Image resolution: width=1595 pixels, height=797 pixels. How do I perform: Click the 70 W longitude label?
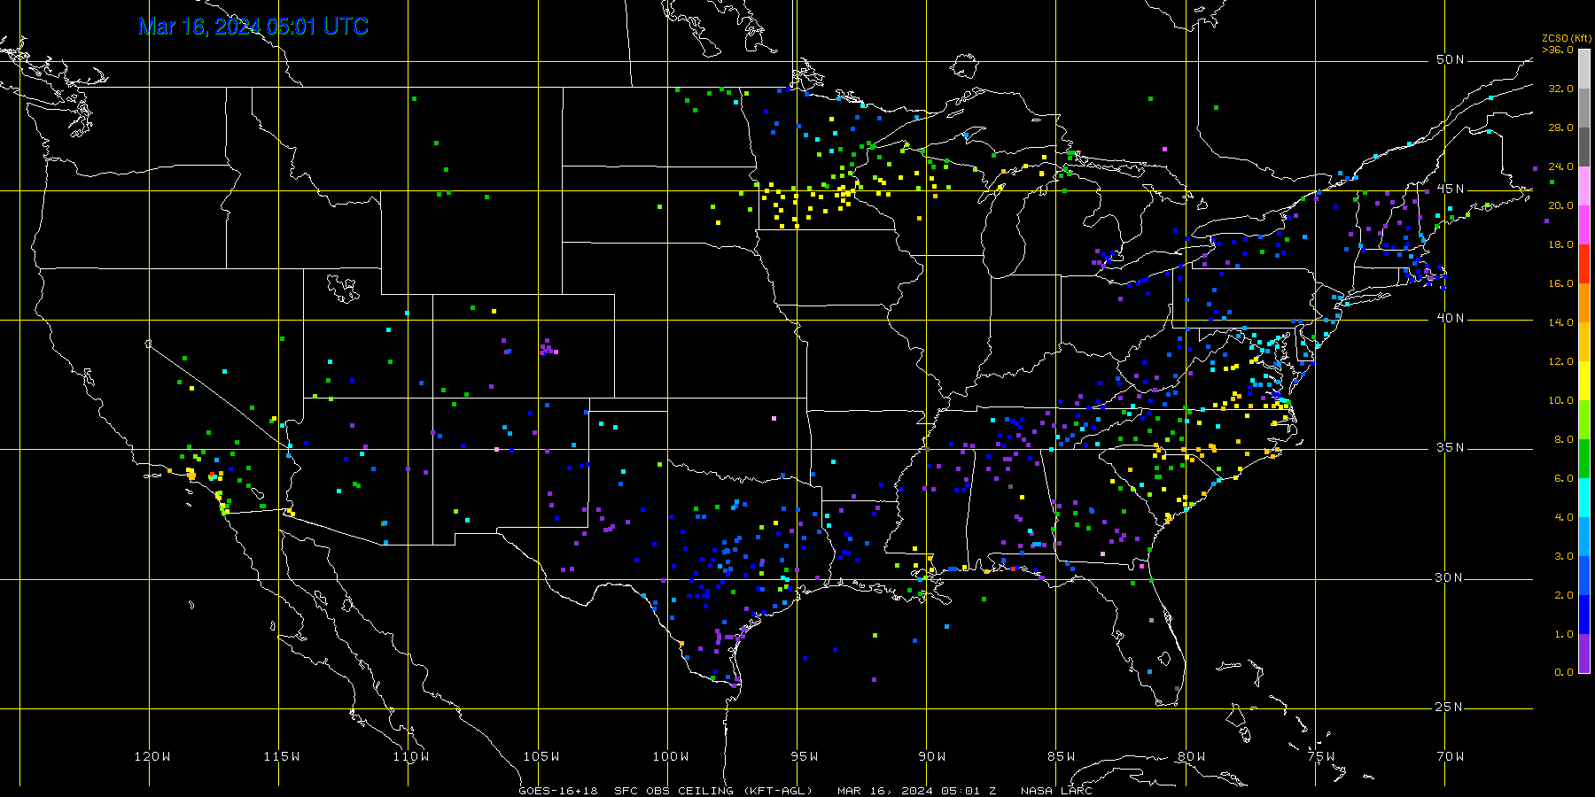coord(1451,756)
